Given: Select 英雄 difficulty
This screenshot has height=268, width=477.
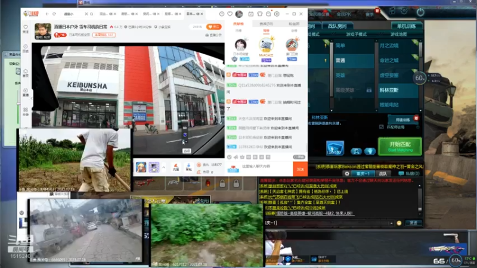Looking at the screenshot, I should coord(354,76).
